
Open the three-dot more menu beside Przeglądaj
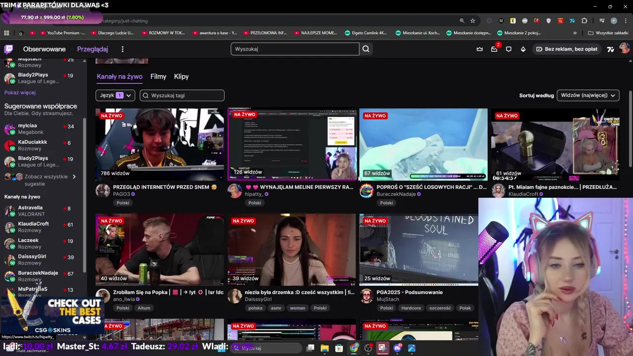point(123,49)
